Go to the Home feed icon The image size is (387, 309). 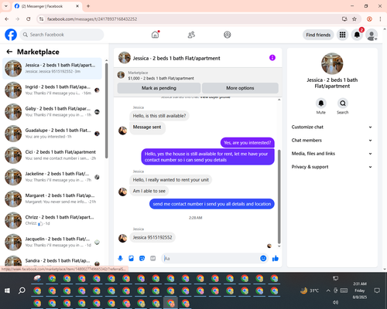(155, 35)
